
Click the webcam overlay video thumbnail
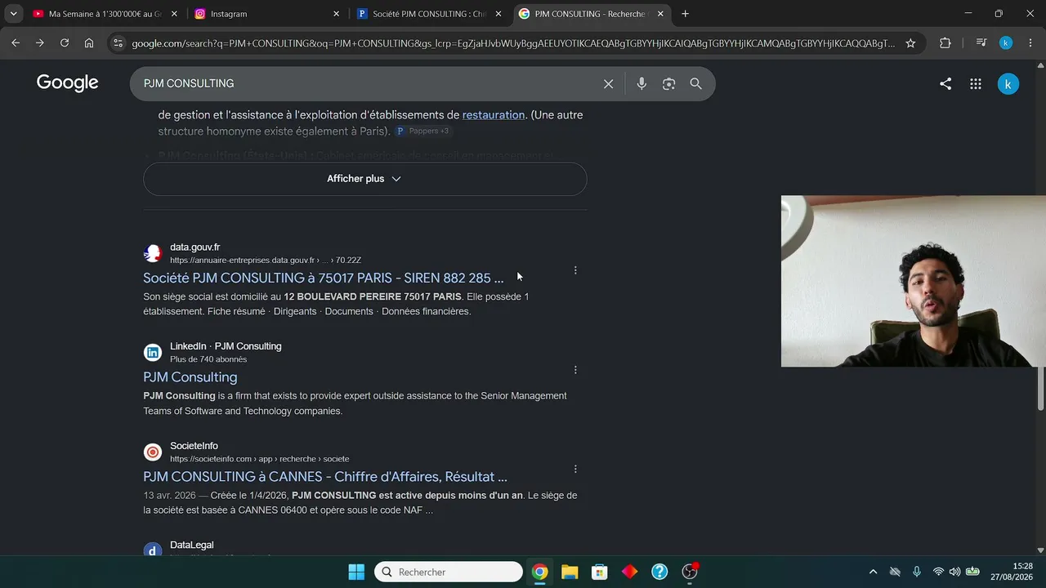click(x=914, y=281)
